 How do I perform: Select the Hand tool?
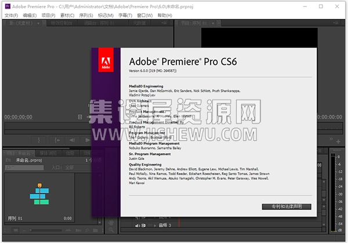point(111,222)
